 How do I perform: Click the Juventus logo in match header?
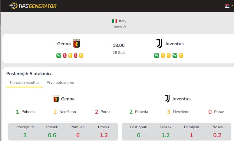[160, 43]
